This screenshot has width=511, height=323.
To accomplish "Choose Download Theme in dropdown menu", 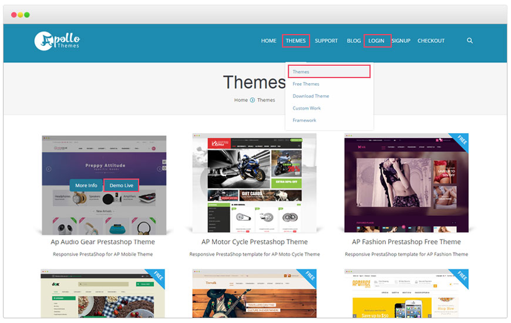I will point(311,96).
